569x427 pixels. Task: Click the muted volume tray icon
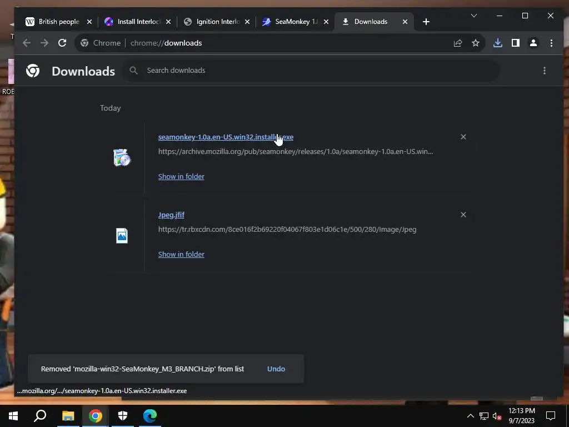pyautogui.click(x=497, y=416)
